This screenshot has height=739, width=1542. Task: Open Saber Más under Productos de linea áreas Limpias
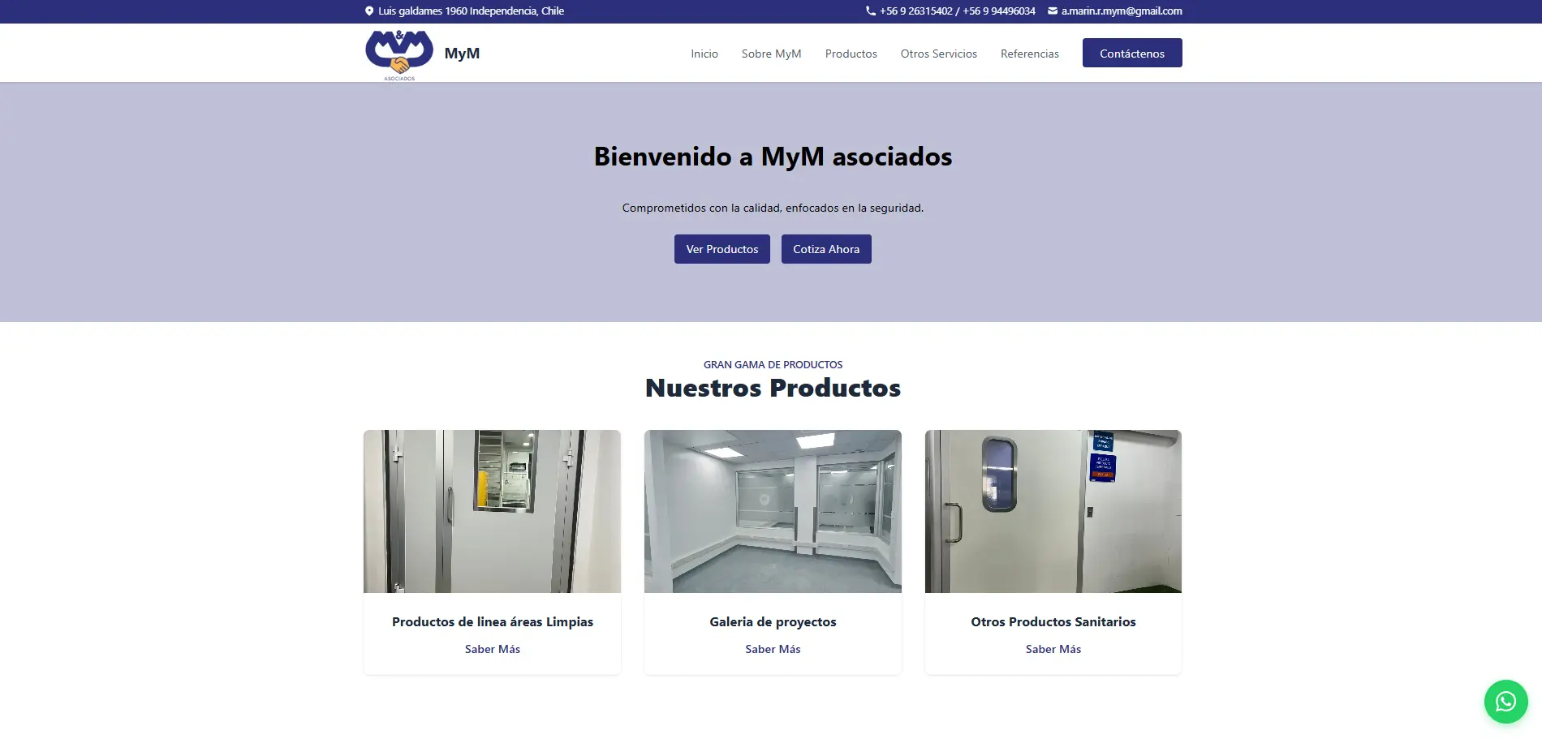tap(492, 649)
